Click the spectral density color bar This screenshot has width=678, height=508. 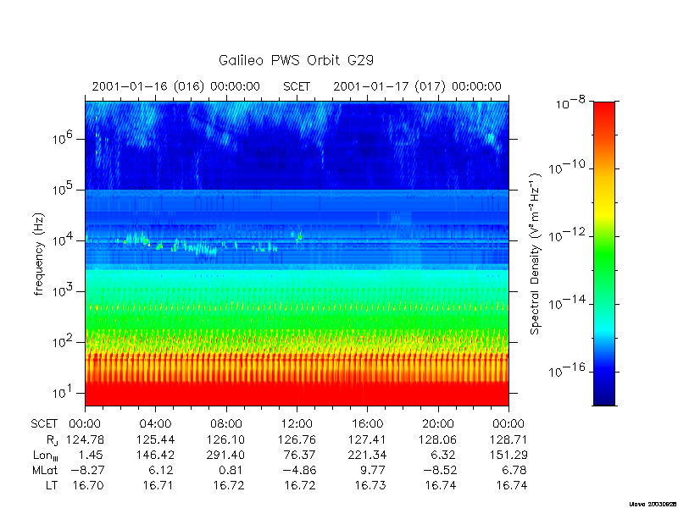tap(604, 253)
